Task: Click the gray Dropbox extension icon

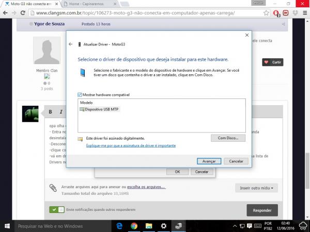Action: (x=295, y=13)
